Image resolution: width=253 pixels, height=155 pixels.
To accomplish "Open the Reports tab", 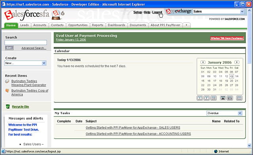I will (x=98, y=25).
